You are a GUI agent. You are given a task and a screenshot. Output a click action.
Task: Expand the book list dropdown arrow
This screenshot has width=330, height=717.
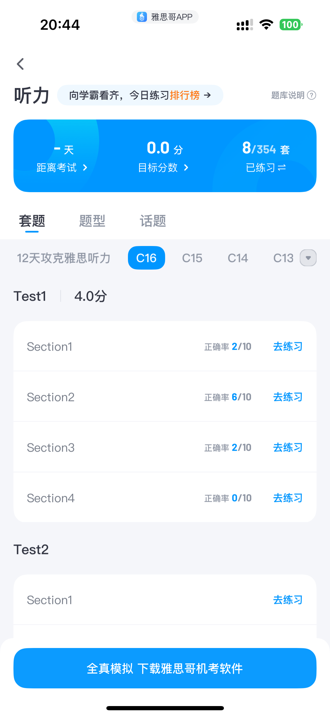308,258
